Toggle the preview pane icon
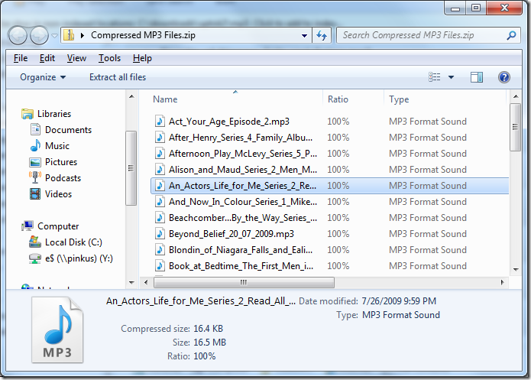 pos(477,77)
